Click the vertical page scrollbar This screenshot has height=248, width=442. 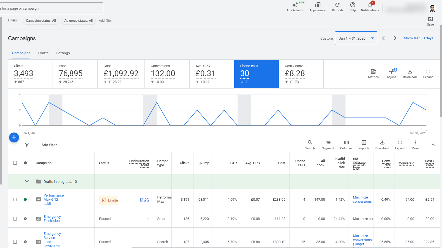[x=441, y=71]
